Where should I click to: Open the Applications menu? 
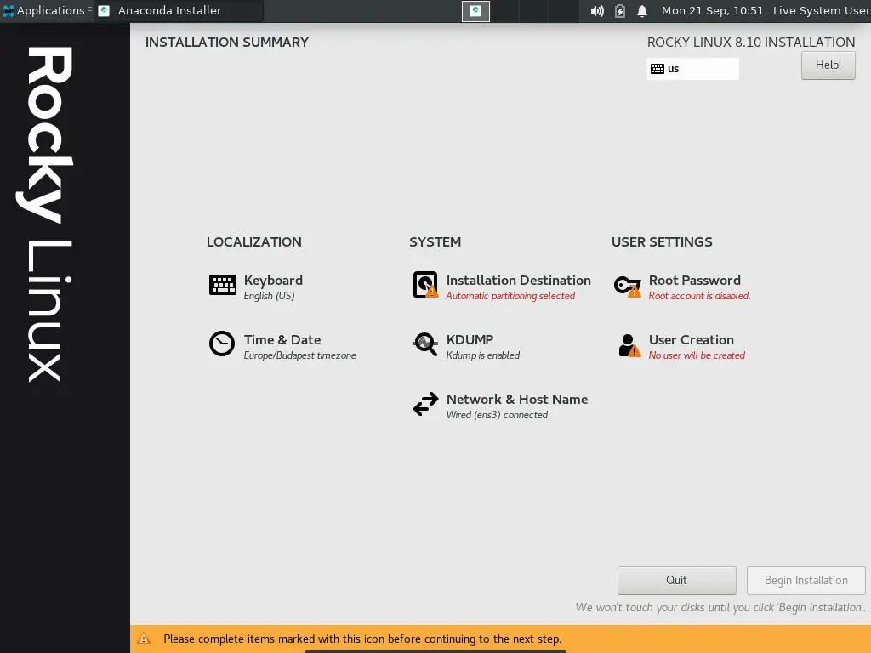point(47,10)
